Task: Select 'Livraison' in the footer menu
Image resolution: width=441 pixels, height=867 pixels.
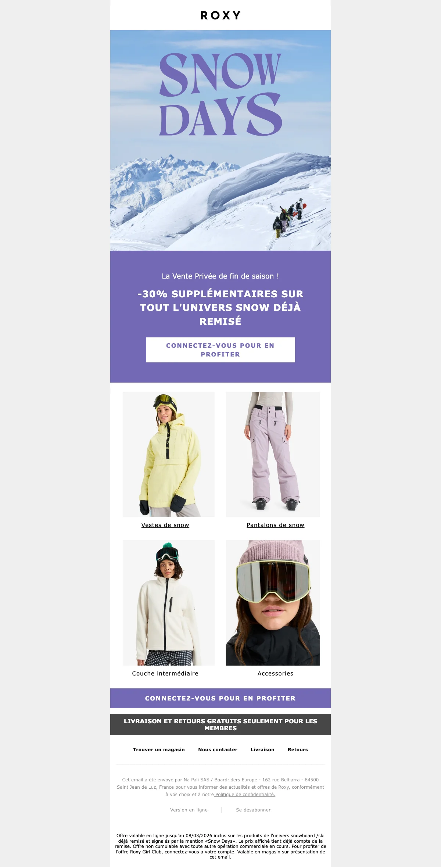Action: 262,750
